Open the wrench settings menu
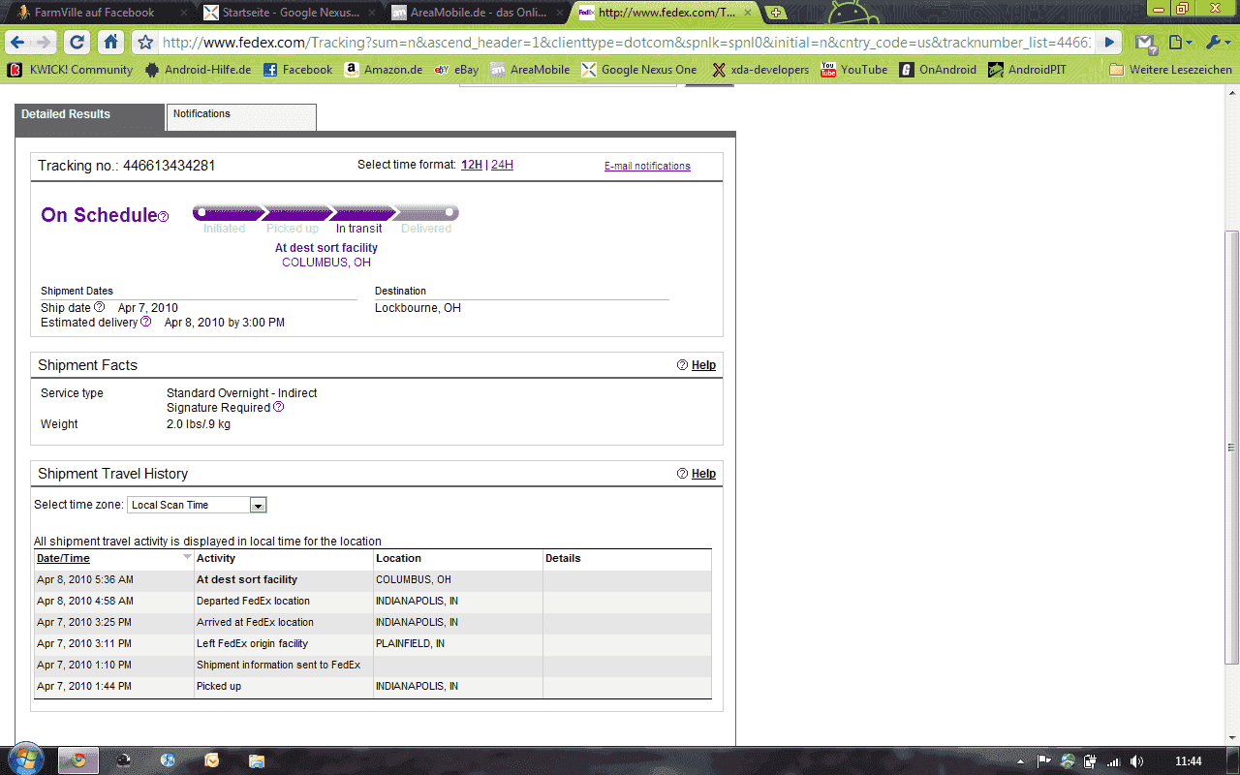 tap(1218, 43)
